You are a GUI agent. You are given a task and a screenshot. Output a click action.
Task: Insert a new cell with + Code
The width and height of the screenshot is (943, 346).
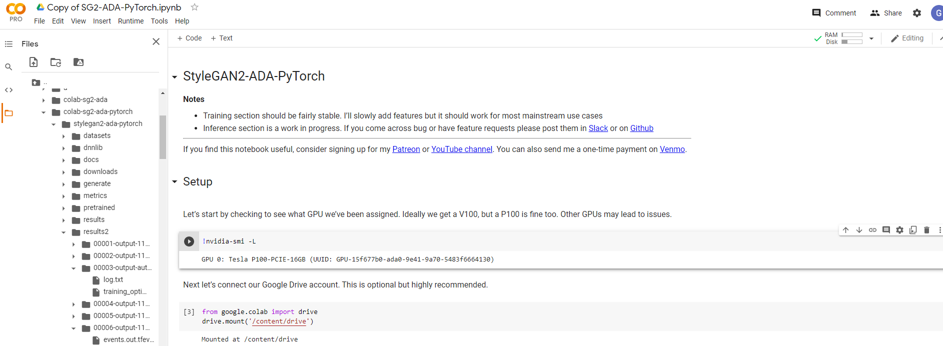pos(189,38)
